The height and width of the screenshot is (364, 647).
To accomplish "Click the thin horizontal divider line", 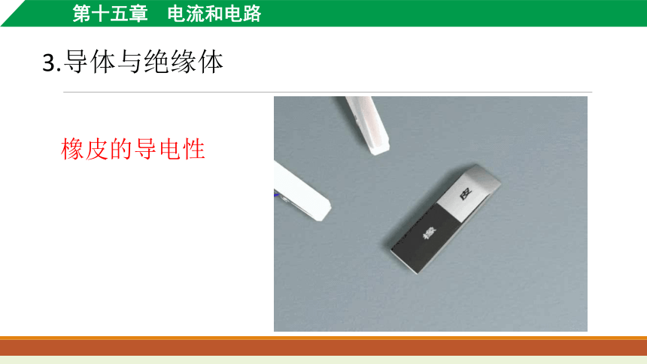I will click(x=327, y=92).
